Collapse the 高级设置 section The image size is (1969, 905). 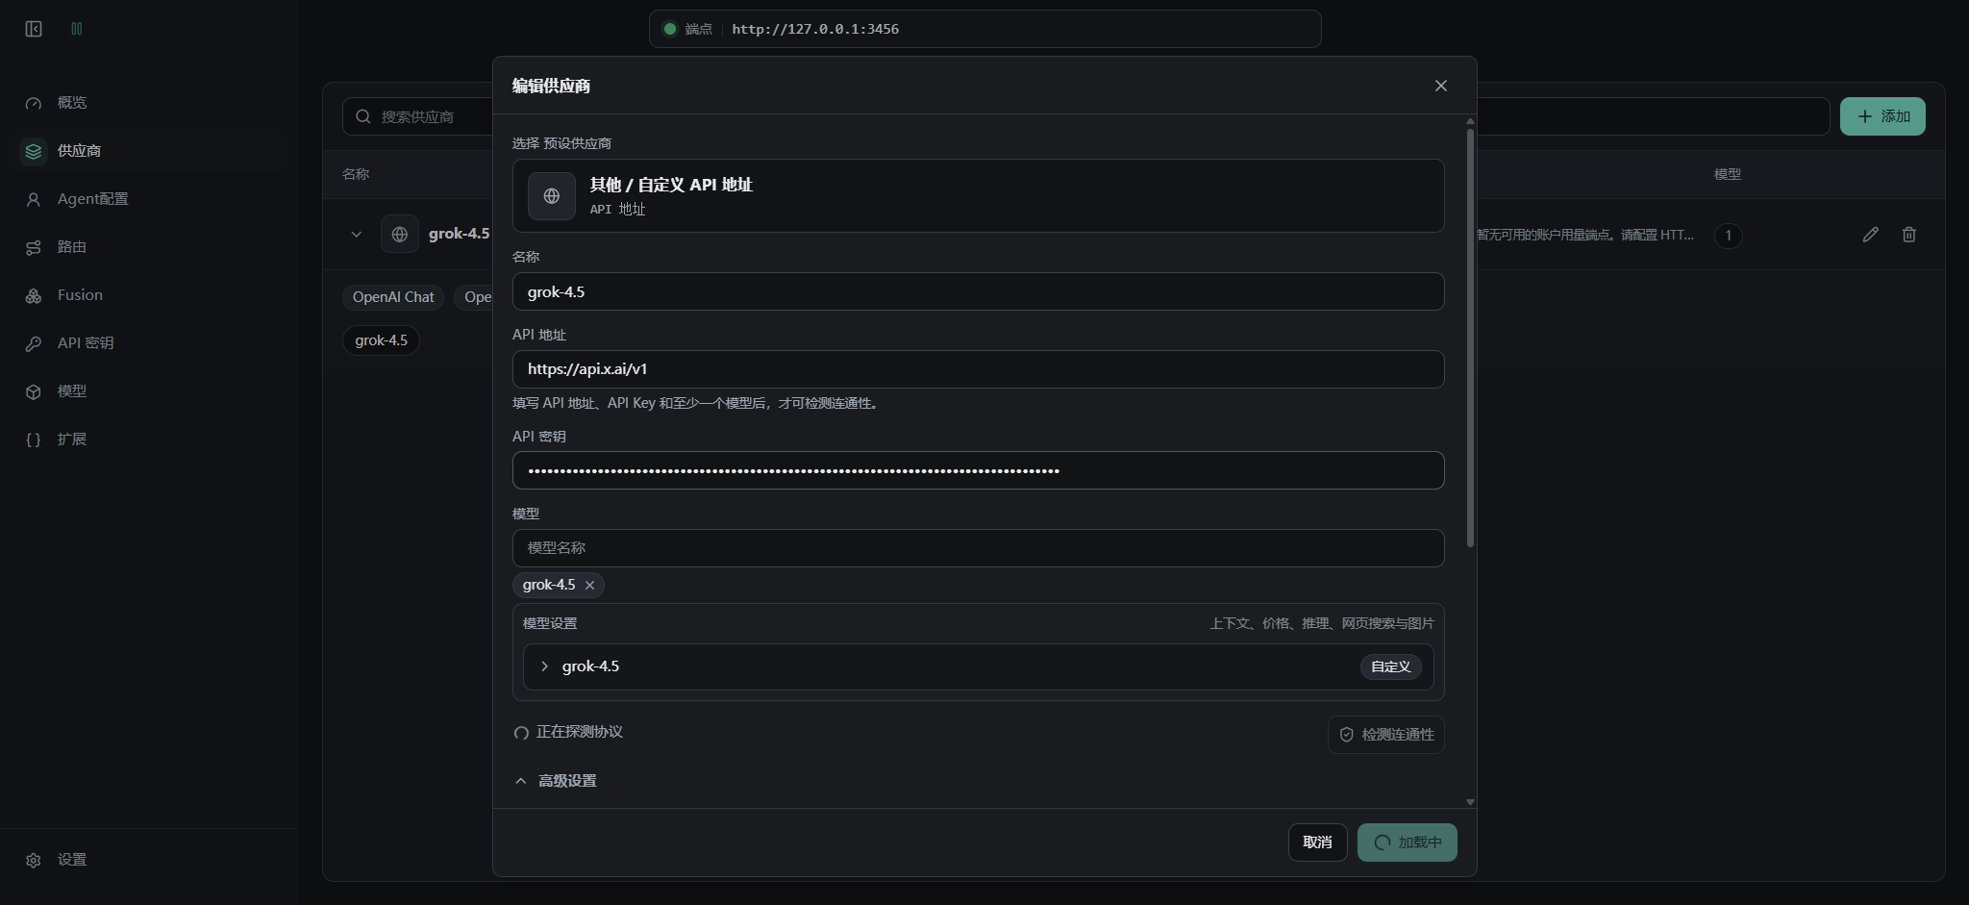click(x=557, y=781)
